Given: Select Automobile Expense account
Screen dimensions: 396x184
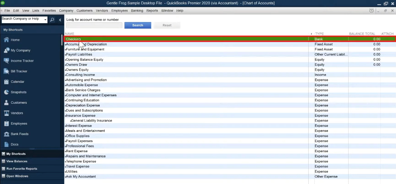Looking at the screenshot, I should (230, 85).
